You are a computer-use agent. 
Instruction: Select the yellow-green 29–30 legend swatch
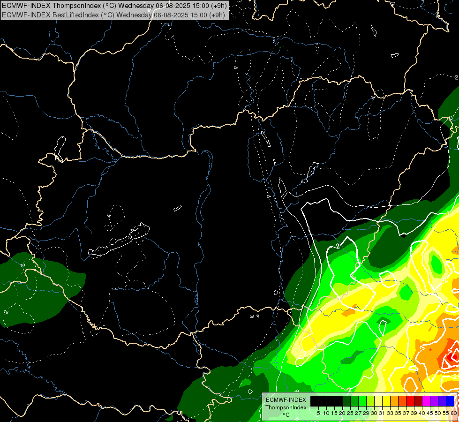click(370, 401)
